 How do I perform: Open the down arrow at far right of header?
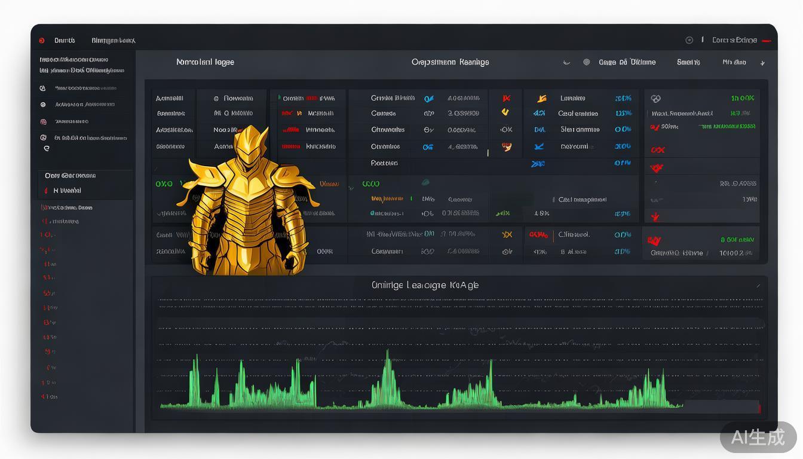pyautogui.click(x=762, y=63)
